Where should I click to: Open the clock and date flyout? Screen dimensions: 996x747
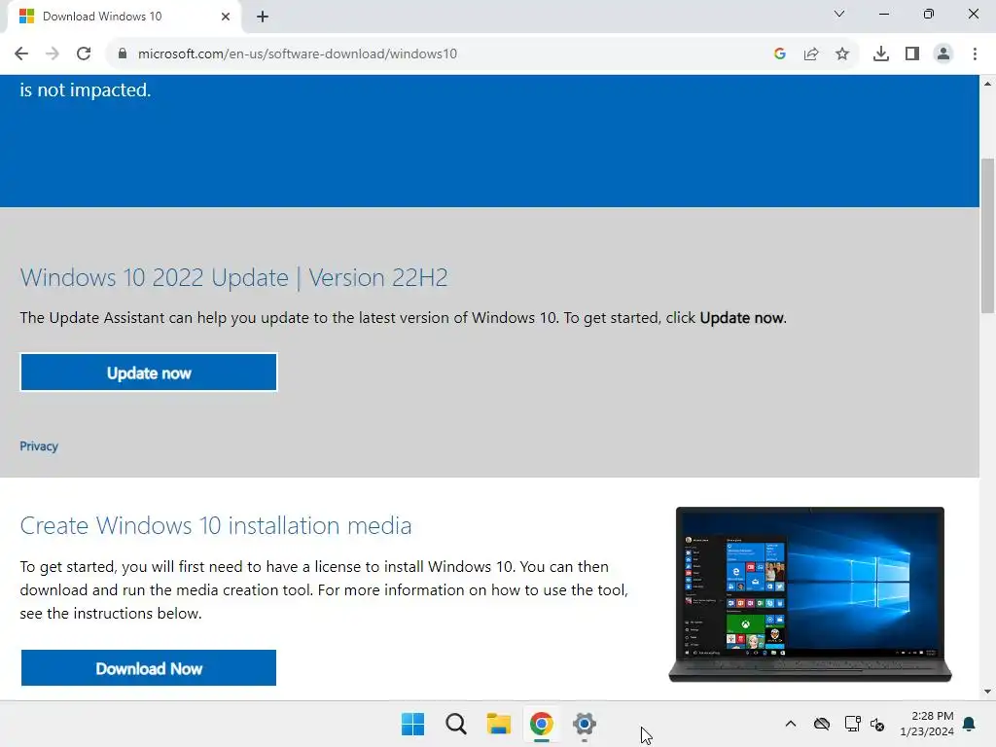[x=927, y=724]
